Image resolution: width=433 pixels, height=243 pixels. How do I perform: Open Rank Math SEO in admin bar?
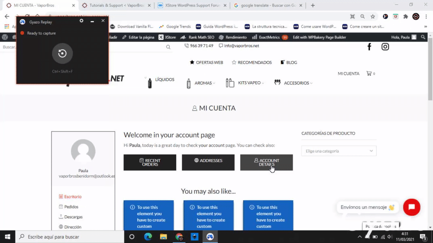197,37
